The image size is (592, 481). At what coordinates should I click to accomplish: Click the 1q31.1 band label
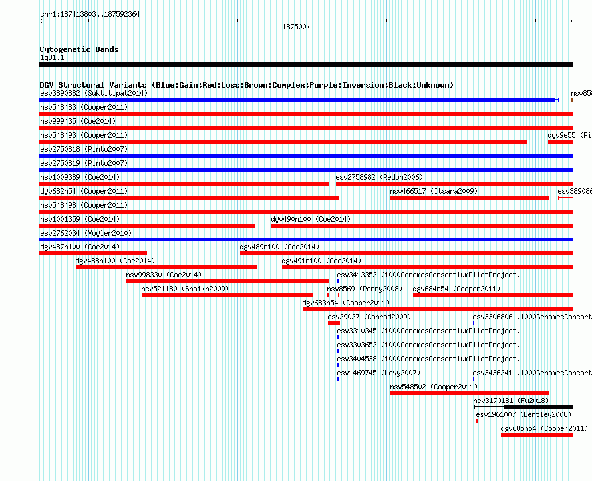[x=52, y=57]
